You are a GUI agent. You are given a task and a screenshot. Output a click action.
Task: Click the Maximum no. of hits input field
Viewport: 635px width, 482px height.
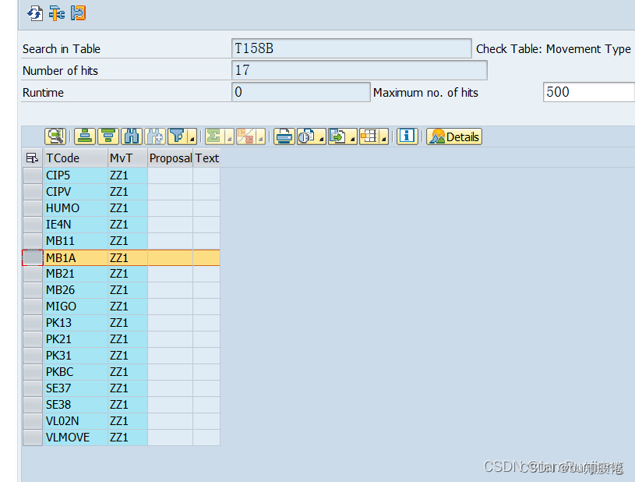tap(588, 91)
